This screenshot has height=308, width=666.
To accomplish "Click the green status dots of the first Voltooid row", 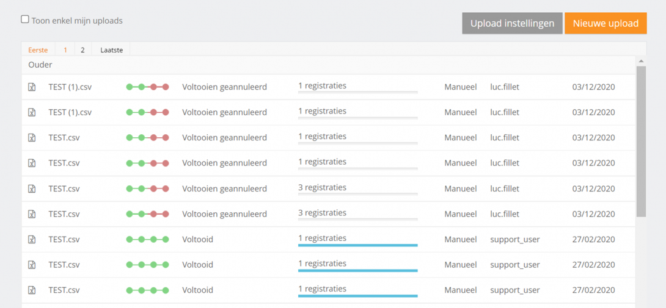I will [x=147, y=240].
